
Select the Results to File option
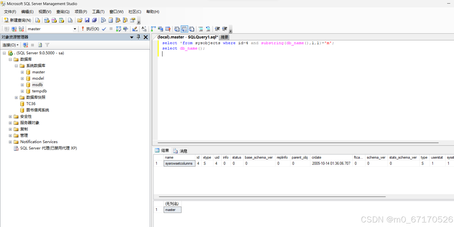tap(192, 29)
